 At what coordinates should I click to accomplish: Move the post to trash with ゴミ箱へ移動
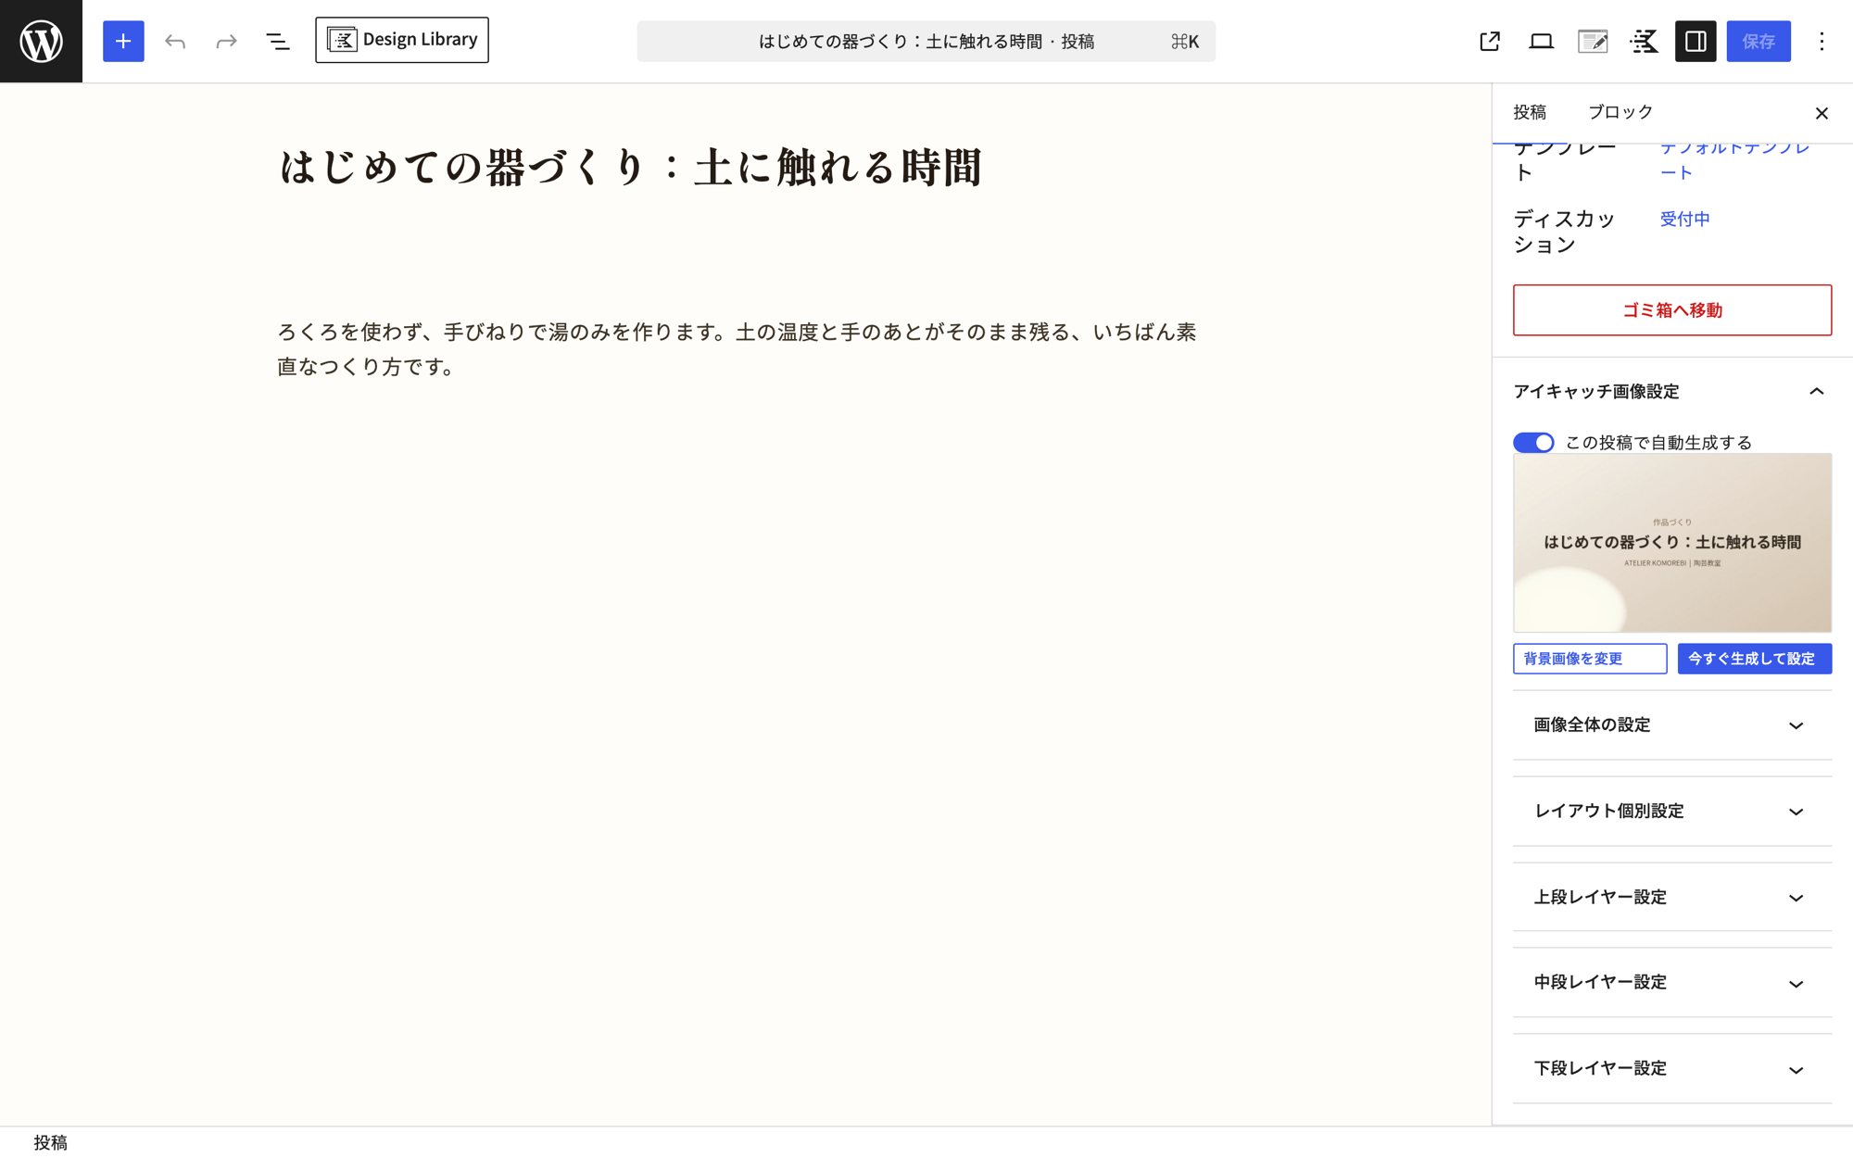(1672, 310)
